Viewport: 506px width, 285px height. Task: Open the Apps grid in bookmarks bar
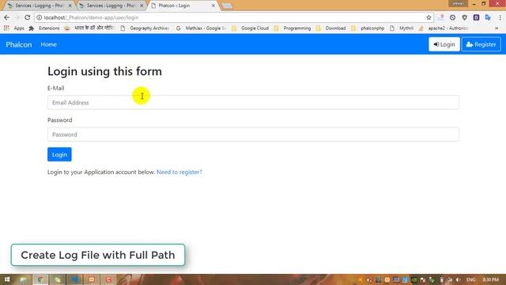(14, 28)
